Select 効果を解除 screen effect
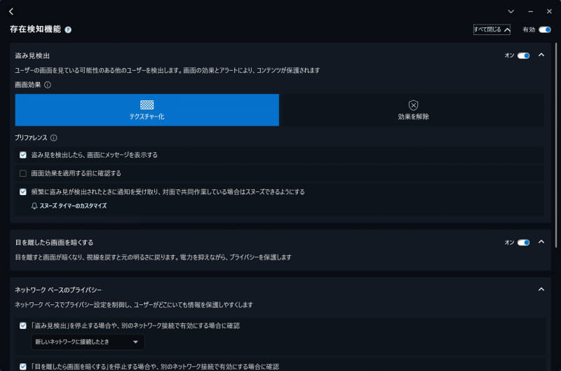Viewport: 561px width, 371px height. [413, 110]
